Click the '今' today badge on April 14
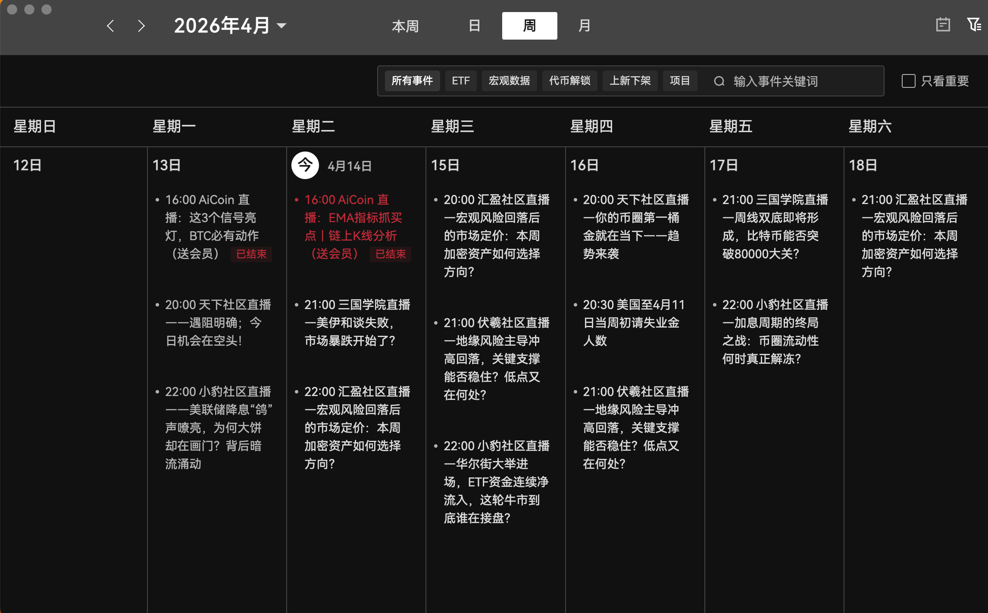The height and width of the screenshot is (613, 988). click(305, 165)
